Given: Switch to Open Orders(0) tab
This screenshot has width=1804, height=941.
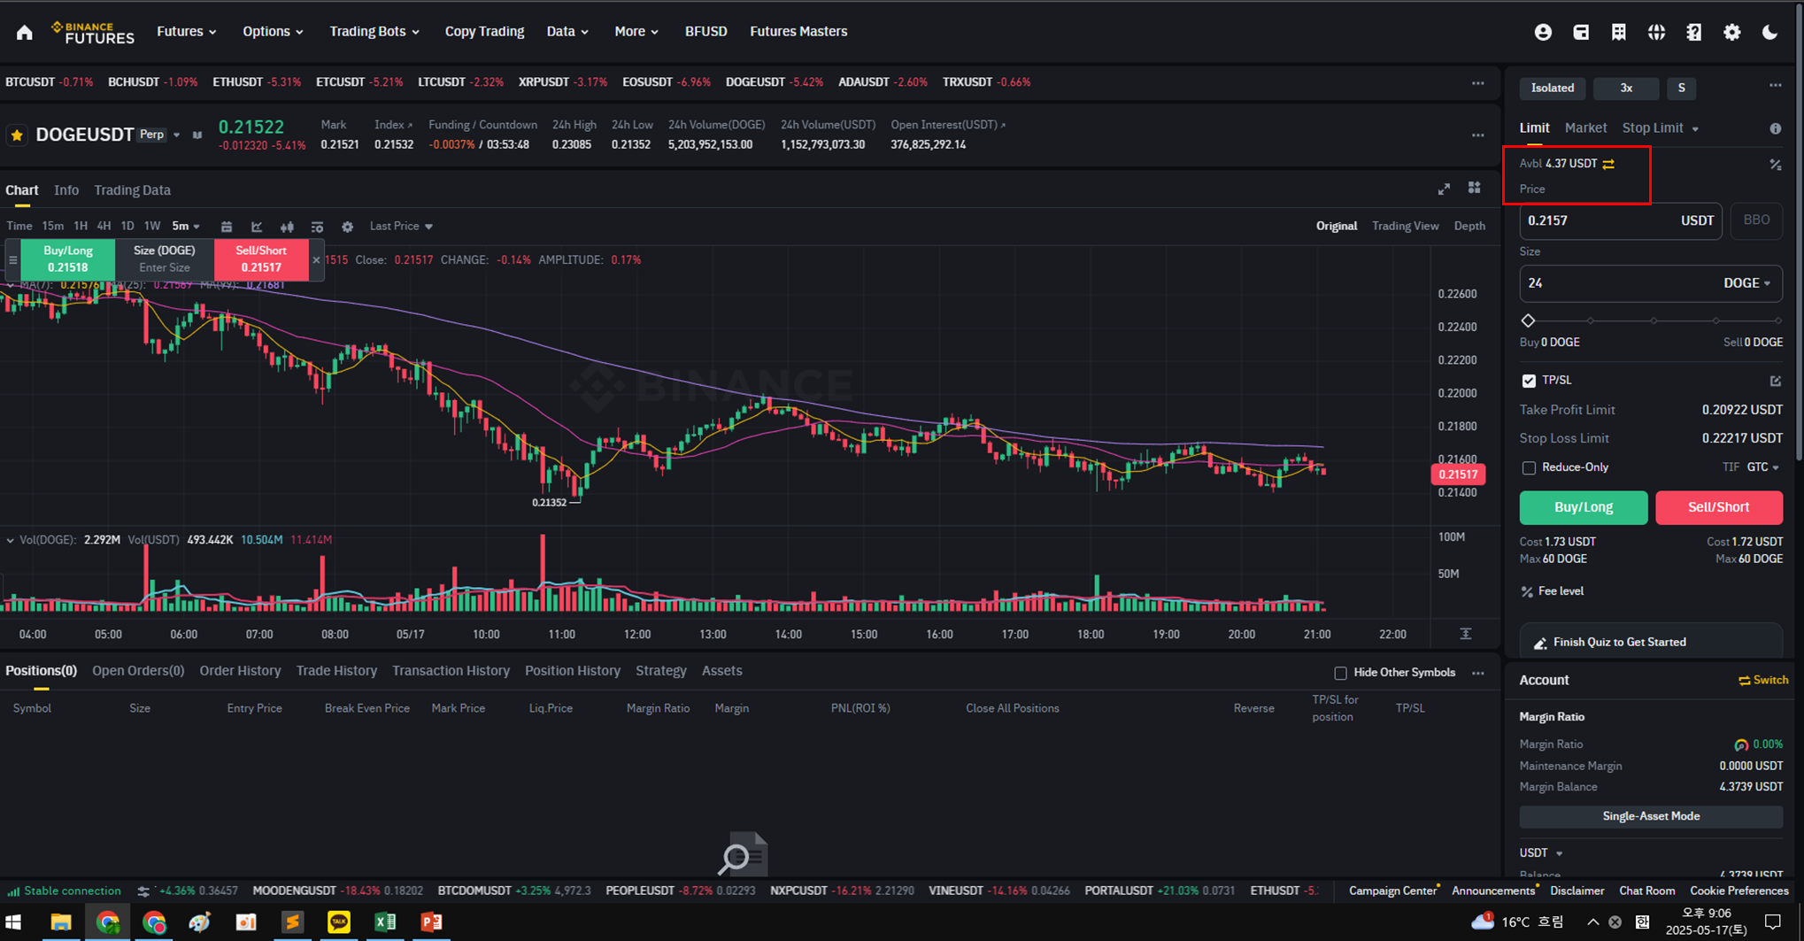Looking at the screenshot, I should click(x=138, y=671).
